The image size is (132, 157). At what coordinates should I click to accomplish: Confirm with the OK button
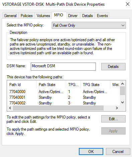91,151
